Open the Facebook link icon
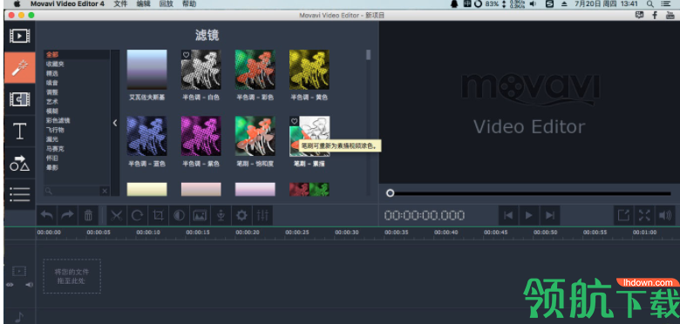680x324 pixels. (655, 15)
